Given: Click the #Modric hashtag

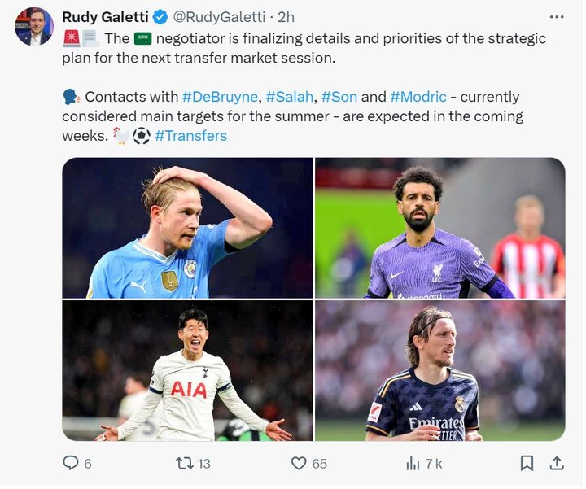Looking at the screenshot, I should [x=420, y=97].
